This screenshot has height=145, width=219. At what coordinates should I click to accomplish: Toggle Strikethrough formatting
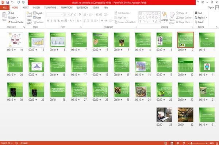(62, 21)
